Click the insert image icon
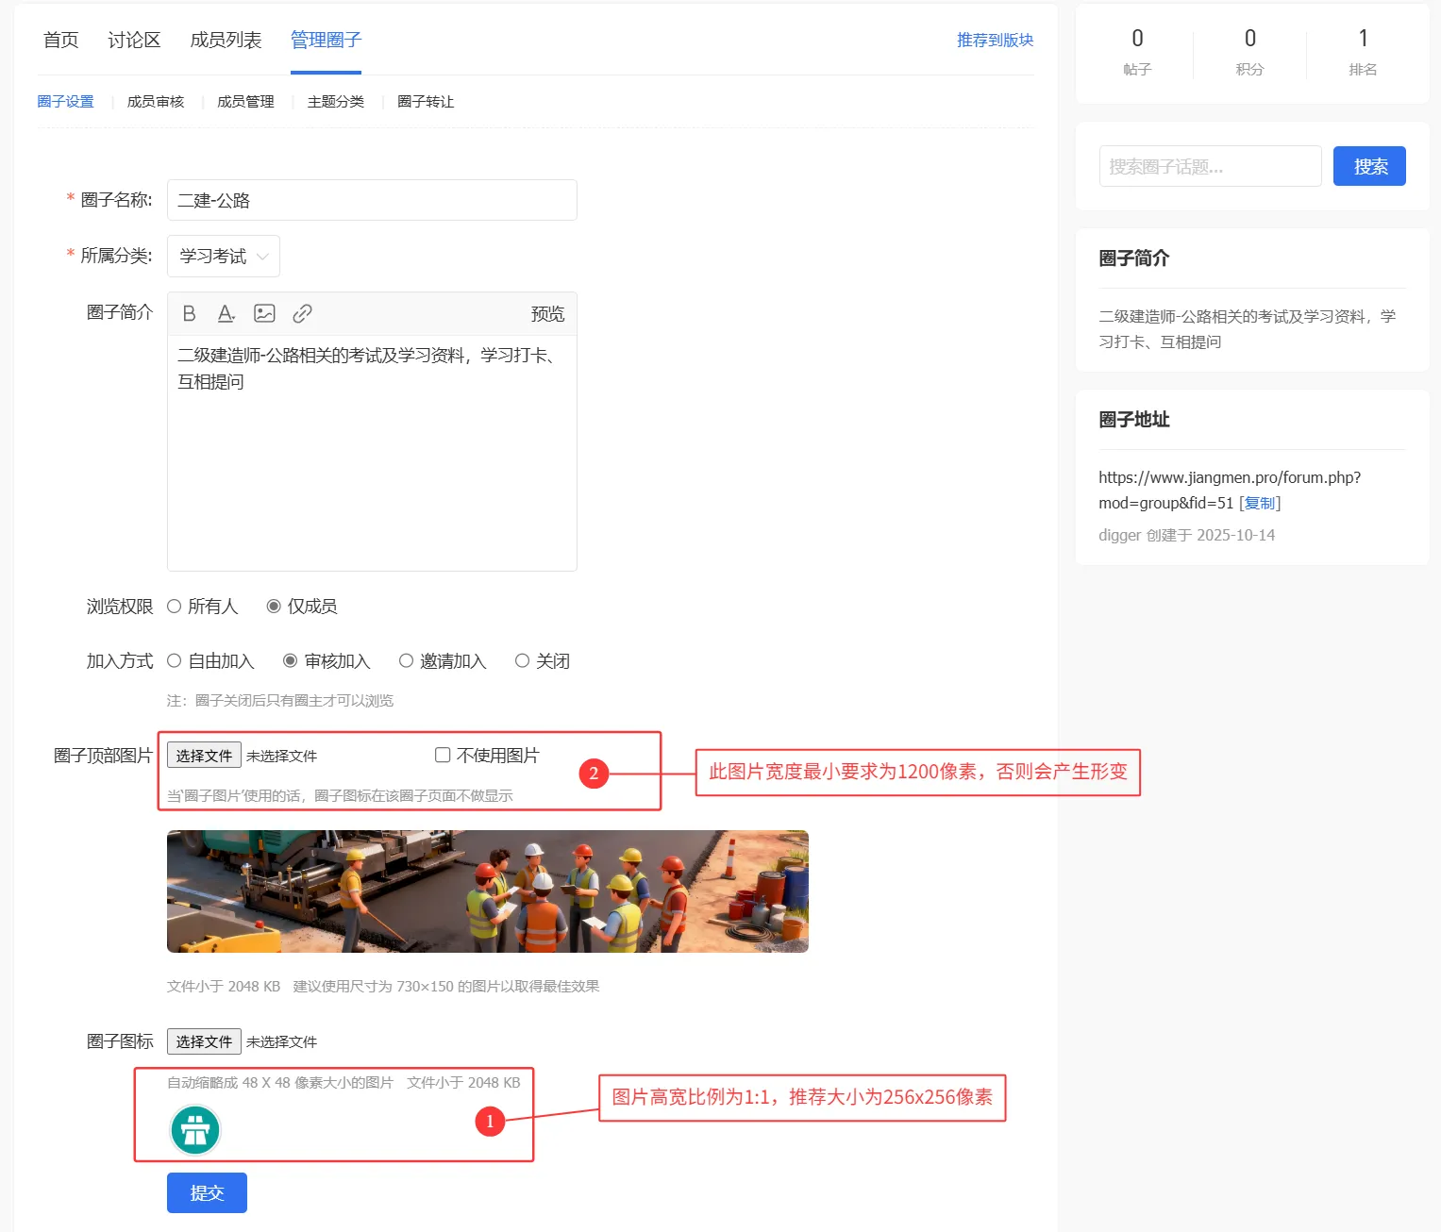Image resolution: width=1441 pixels, height=1232 pixels. (264, 313)
